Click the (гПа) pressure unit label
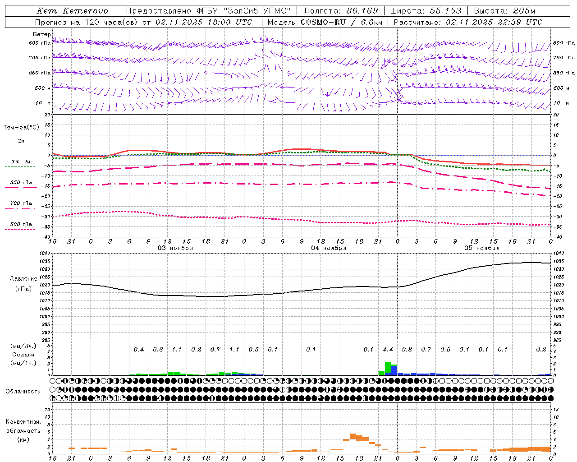 23,289
